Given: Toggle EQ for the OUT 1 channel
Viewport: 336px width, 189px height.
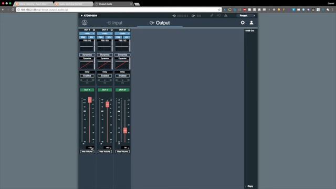Looking at the screenshot, I should (x=91, y=37).
